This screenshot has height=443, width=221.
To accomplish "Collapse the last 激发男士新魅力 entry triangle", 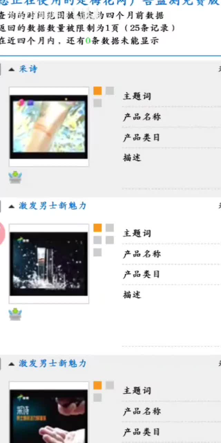I will coord(11,364).
